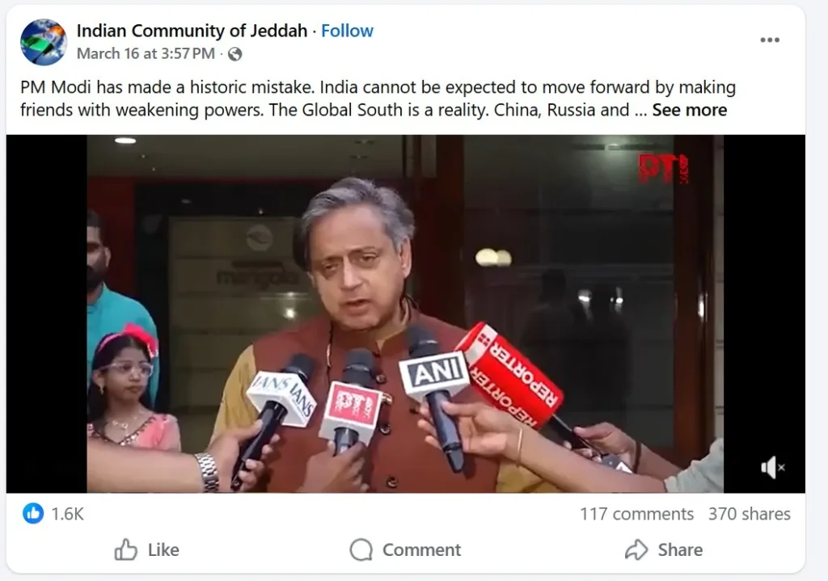
Task: Open the Indian Community of Jeddah page name
Action: (192, 32)
